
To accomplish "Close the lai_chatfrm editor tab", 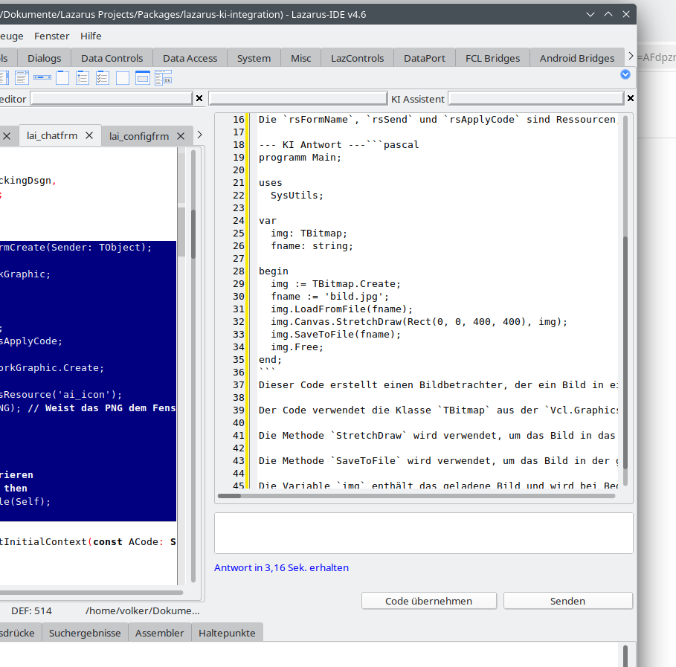I will pyautogui.click(x=88, y=135).
